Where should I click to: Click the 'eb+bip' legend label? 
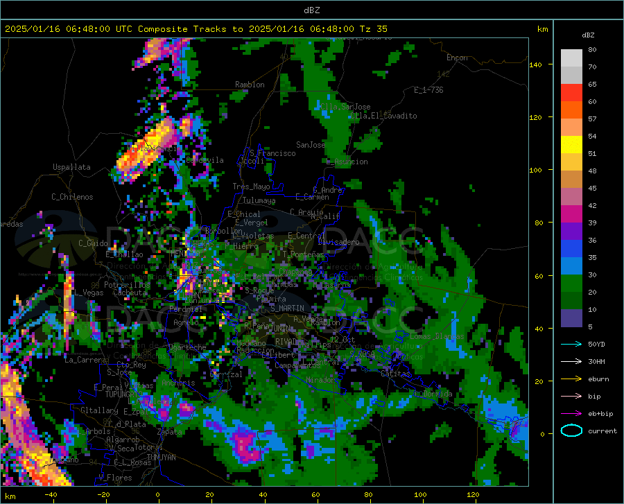click(600, 414)
